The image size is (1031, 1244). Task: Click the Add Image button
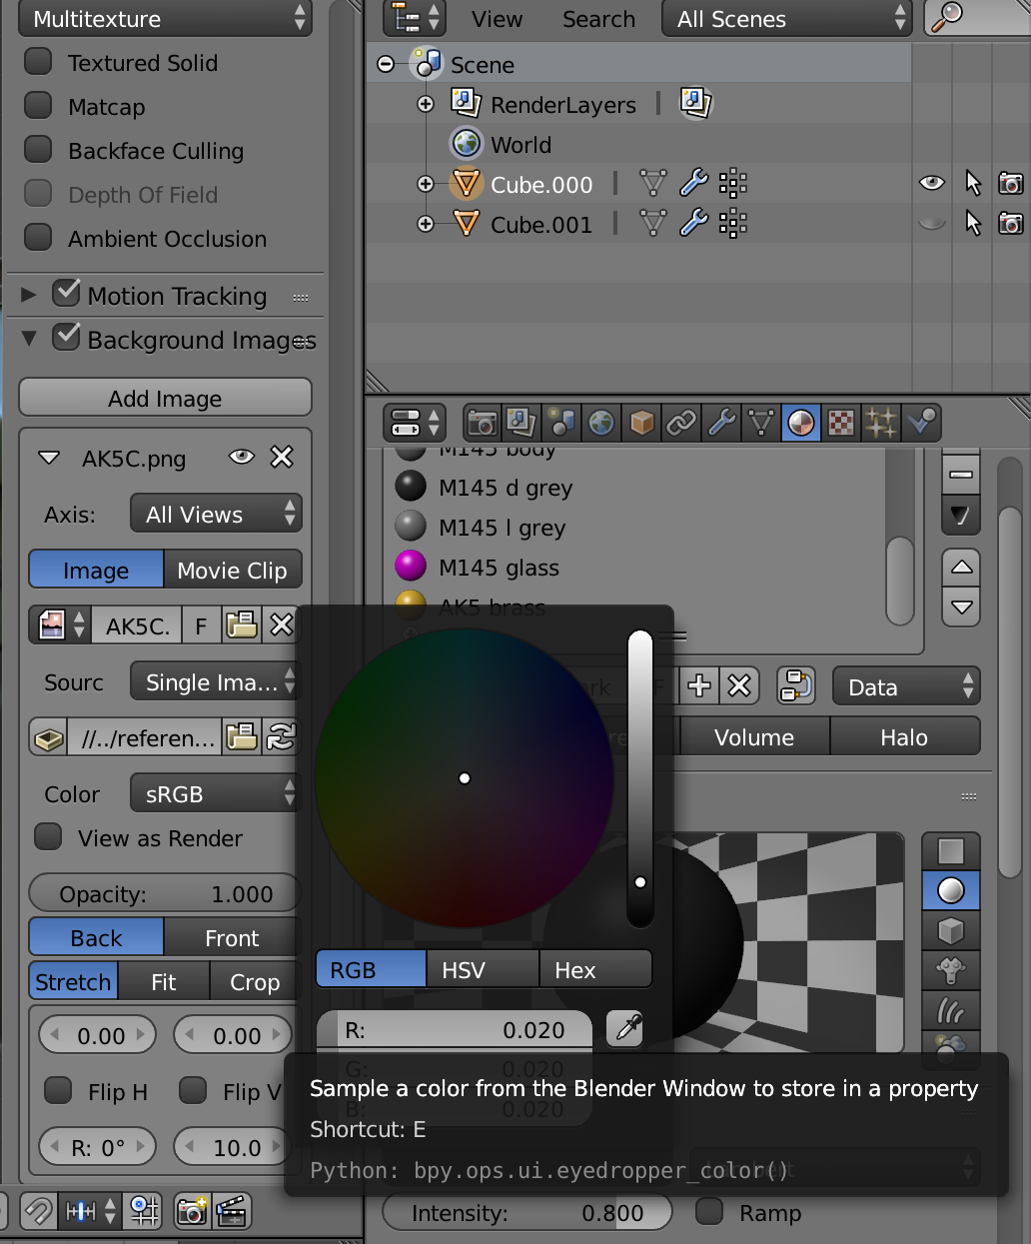(165, 398)
